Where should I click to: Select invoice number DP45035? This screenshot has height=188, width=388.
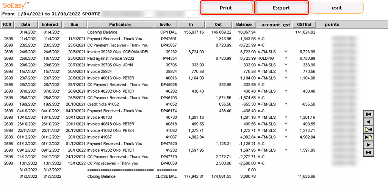pos(169,84)
